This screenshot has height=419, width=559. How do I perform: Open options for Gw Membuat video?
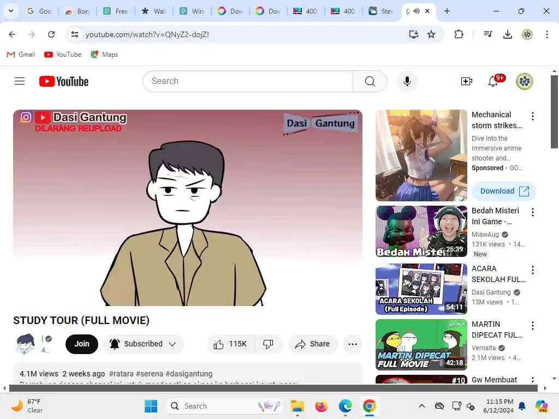533,380
